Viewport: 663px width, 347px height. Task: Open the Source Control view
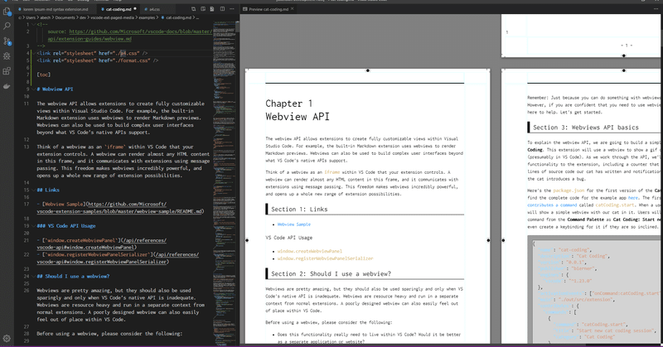point(7,41)
